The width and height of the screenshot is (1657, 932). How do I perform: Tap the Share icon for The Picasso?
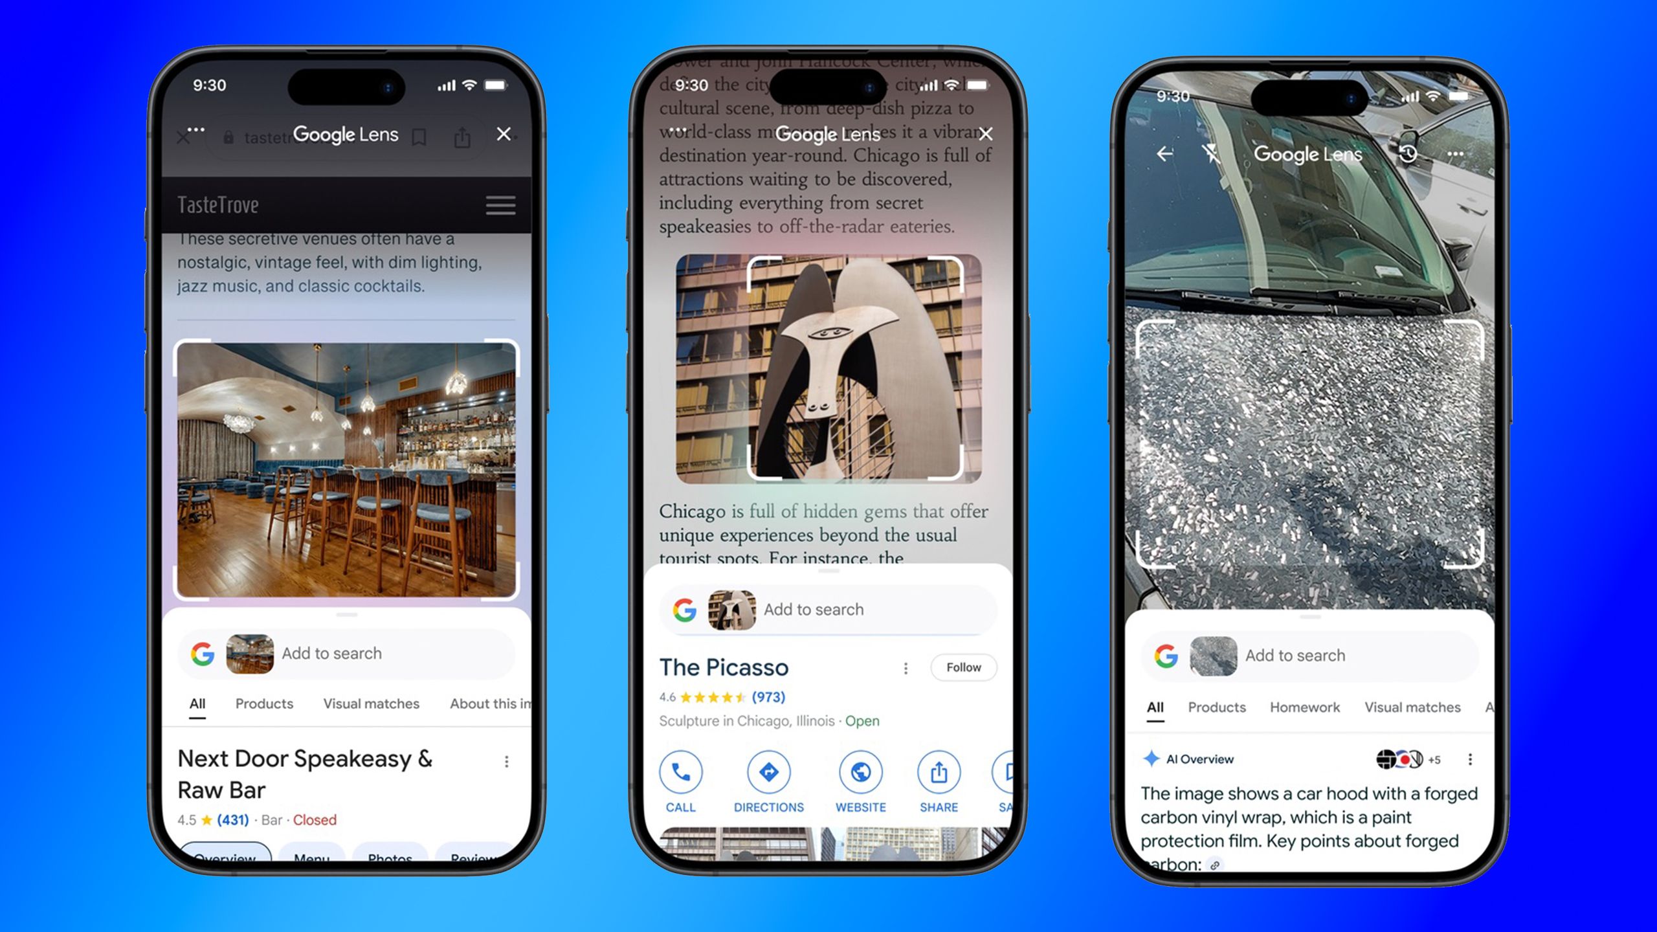[938, 771]
